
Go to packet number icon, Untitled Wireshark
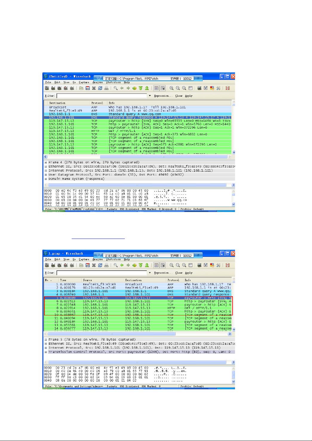click(x=134, y=88)
